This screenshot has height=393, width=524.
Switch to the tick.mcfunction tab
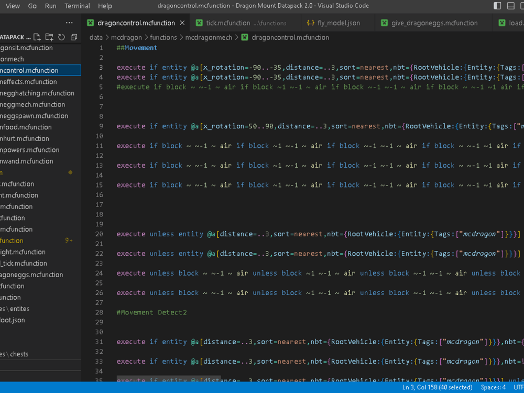pos(228,23)
